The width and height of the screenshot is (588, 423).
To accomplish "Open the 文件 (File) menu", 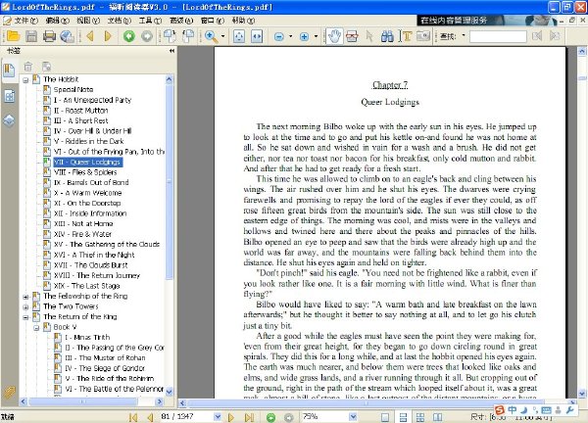I will pos(25,21).
